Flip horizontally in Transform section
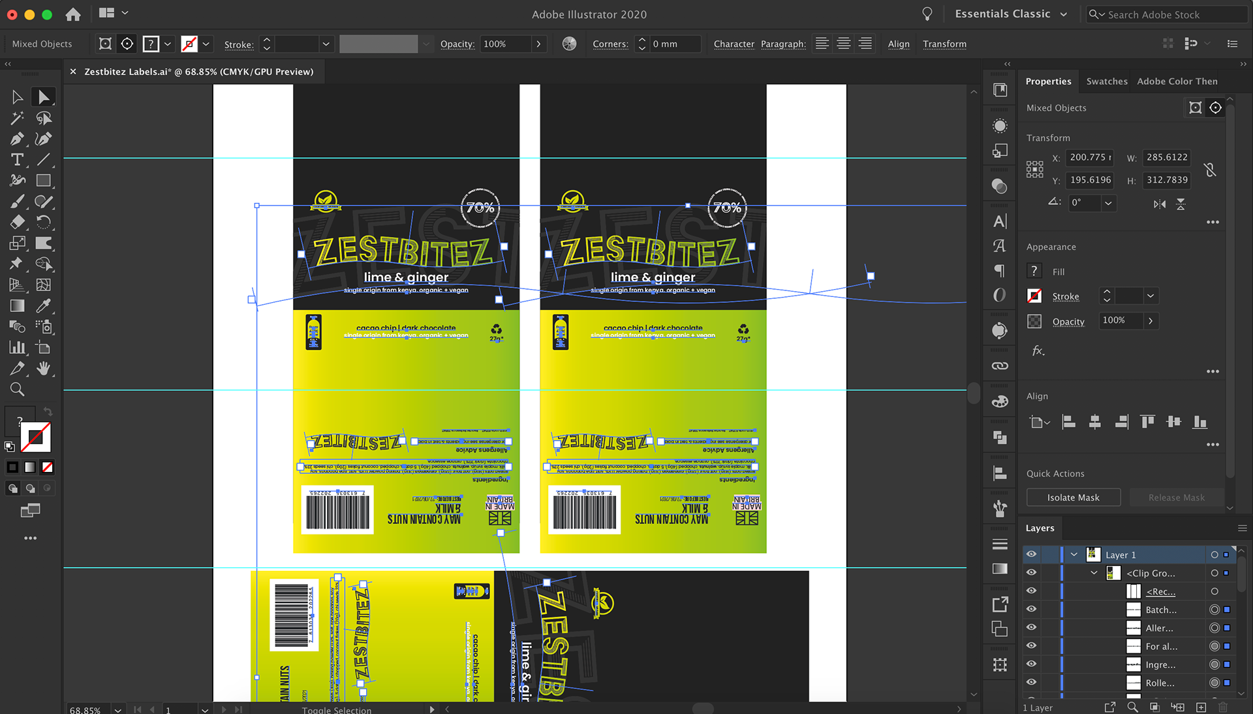The width and height of the screenshot is (1253, 714). click(x=1160, y=204)
